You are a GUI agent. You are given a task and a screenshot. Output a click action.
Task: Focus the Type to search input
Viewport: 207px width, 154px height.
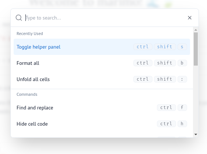[104, 18]
